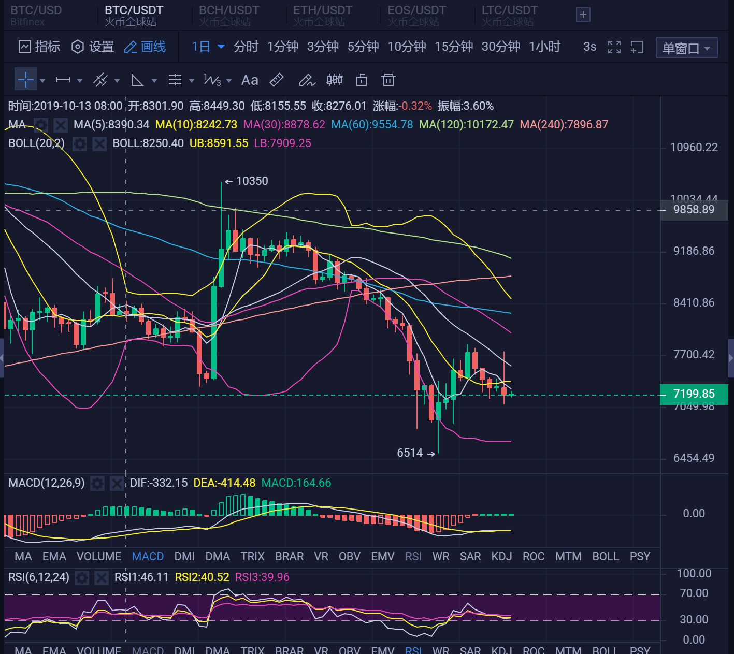Set timeframe to 30分钟
This screenshot has width=734, height=654.
click(501, 47)
